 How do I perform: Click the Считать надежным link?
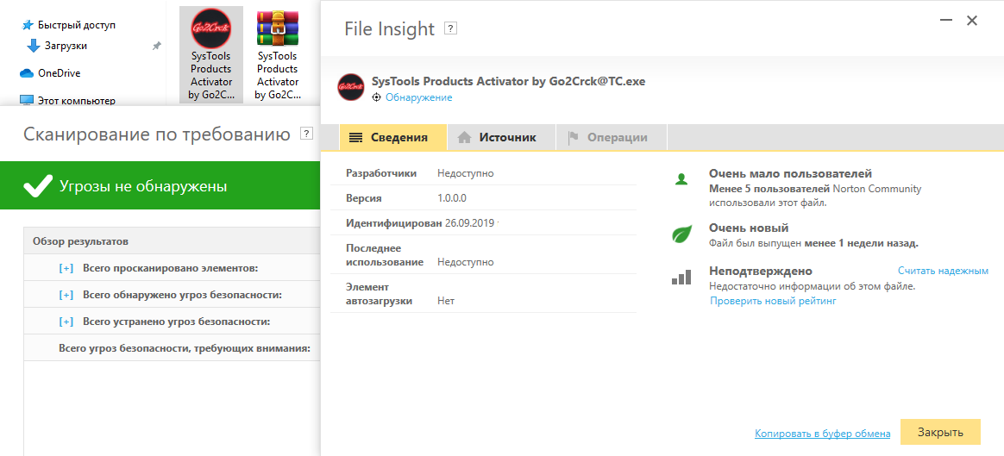click(943, 271)
